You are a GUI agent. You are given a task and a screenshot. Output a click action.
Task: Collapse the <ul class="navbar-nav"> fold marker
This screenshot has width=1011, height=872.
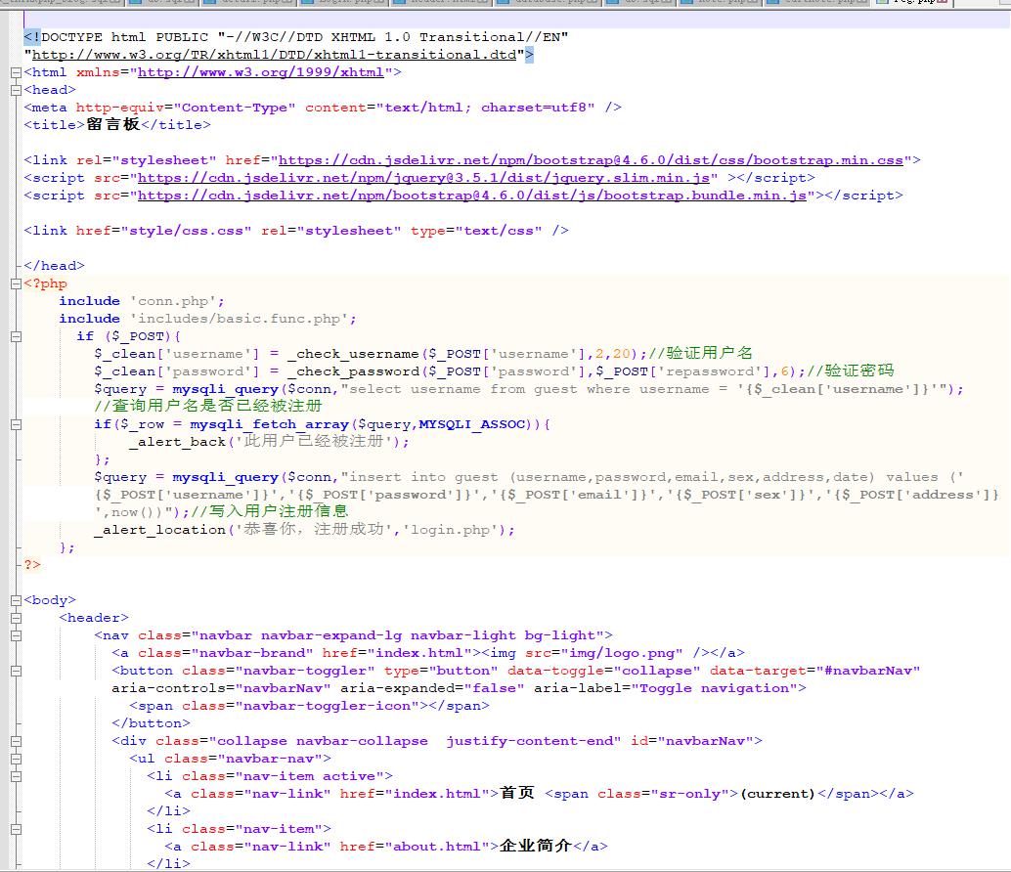pos(16,759)
